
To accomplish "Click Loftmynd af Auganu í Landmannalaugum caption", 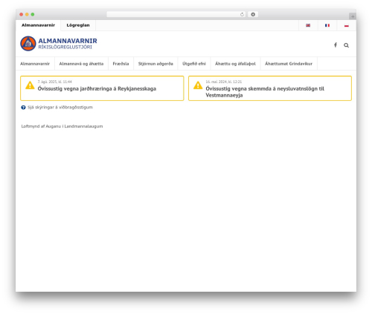I will pyautogui.click(x=62, y=126).
